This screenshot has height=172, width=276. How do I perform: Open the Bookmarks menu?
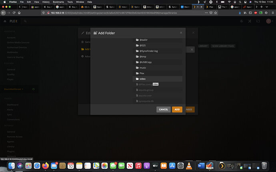pos(58,2)
